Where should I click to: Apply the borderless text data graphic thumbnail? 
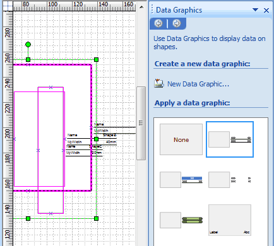230,180
